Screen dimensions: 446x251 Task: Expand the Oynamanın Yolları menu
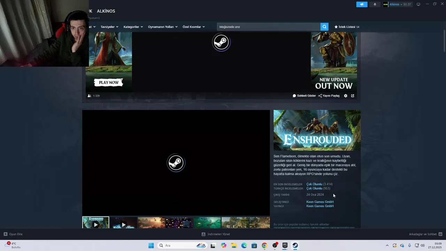point(163,27)
